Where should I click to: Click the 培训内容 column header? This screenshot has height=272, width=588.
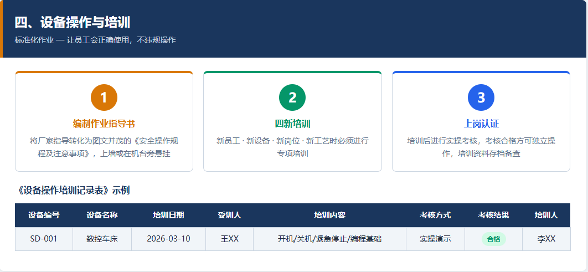point(329,215)
